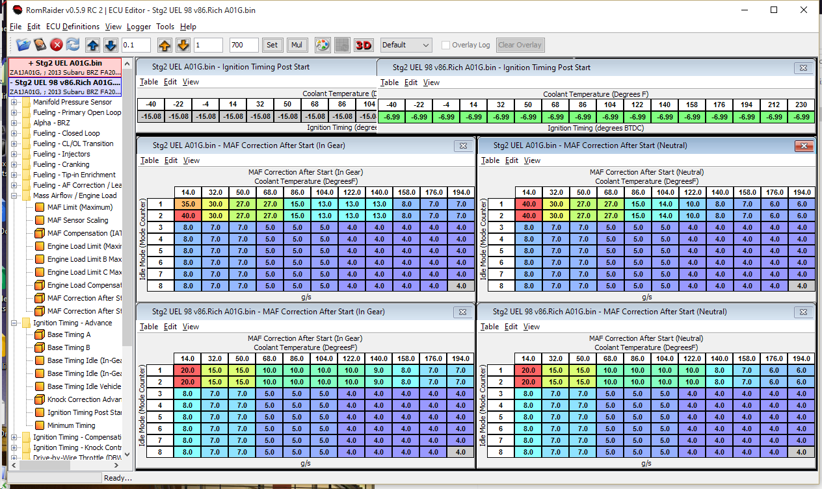
Task: Click the Set button
Action: click(272, 45)
